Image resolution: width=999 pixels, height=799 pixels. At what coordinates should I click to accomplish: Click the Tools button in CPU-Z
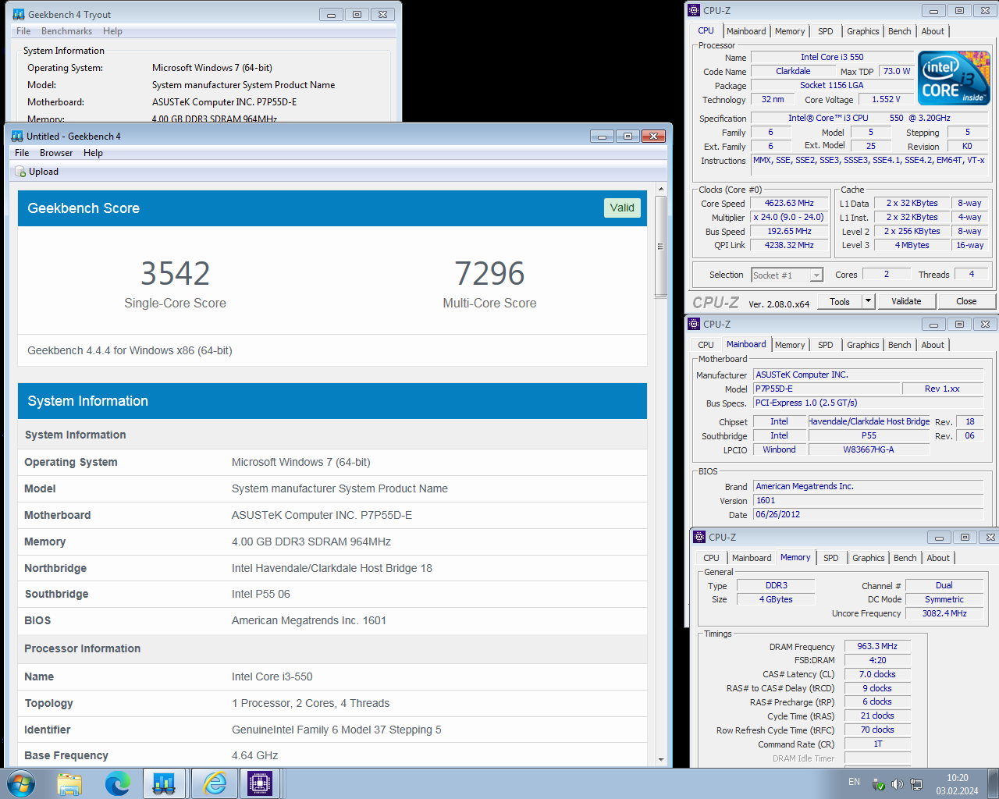[x=840, y=301]
